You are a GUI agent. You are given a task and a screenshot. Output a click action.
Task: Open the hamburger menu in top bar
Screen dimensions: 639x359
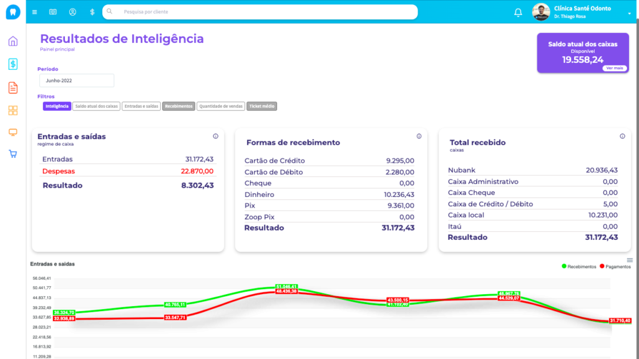[x=34, y=12]
